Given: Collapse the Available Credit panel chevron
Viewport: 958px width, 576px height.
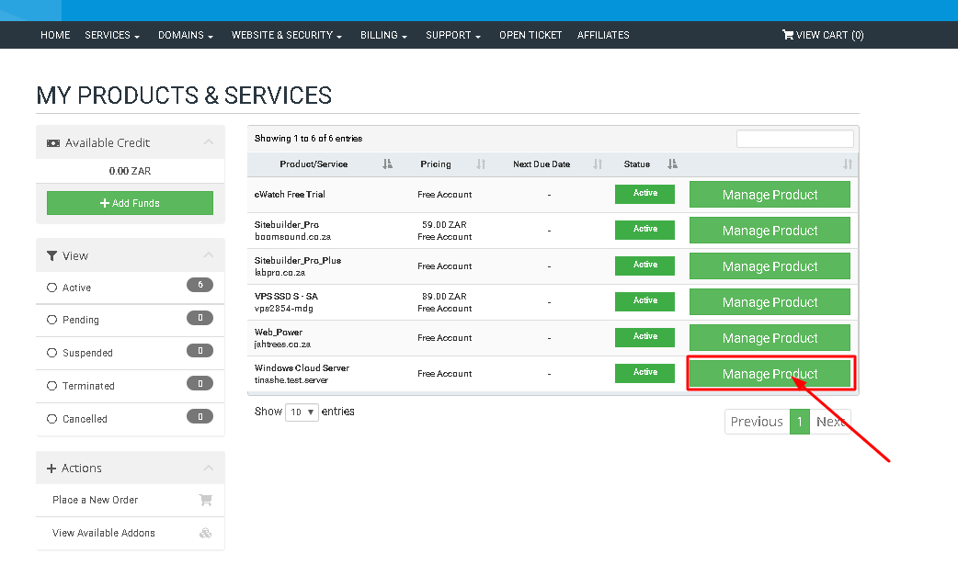Looking at the screenshot, I should pyautogui.click(x=209, y=142).
